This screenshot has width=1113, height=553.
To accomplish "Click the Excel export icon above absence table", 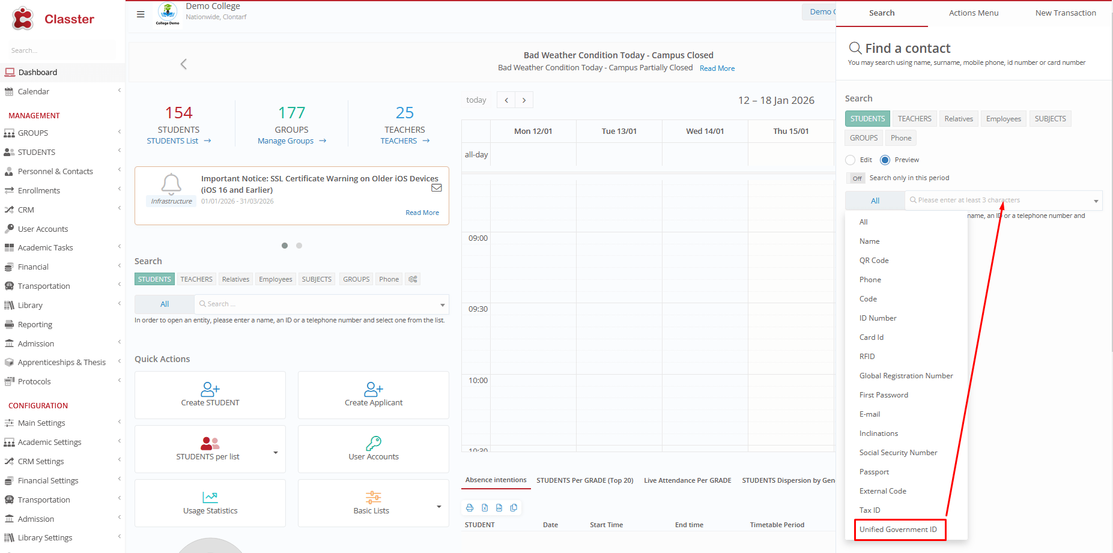I will (x=485, y=508).
